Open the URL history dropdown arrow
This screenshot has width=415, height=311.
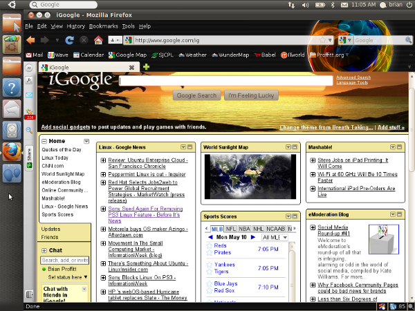[x=330, y=40]
